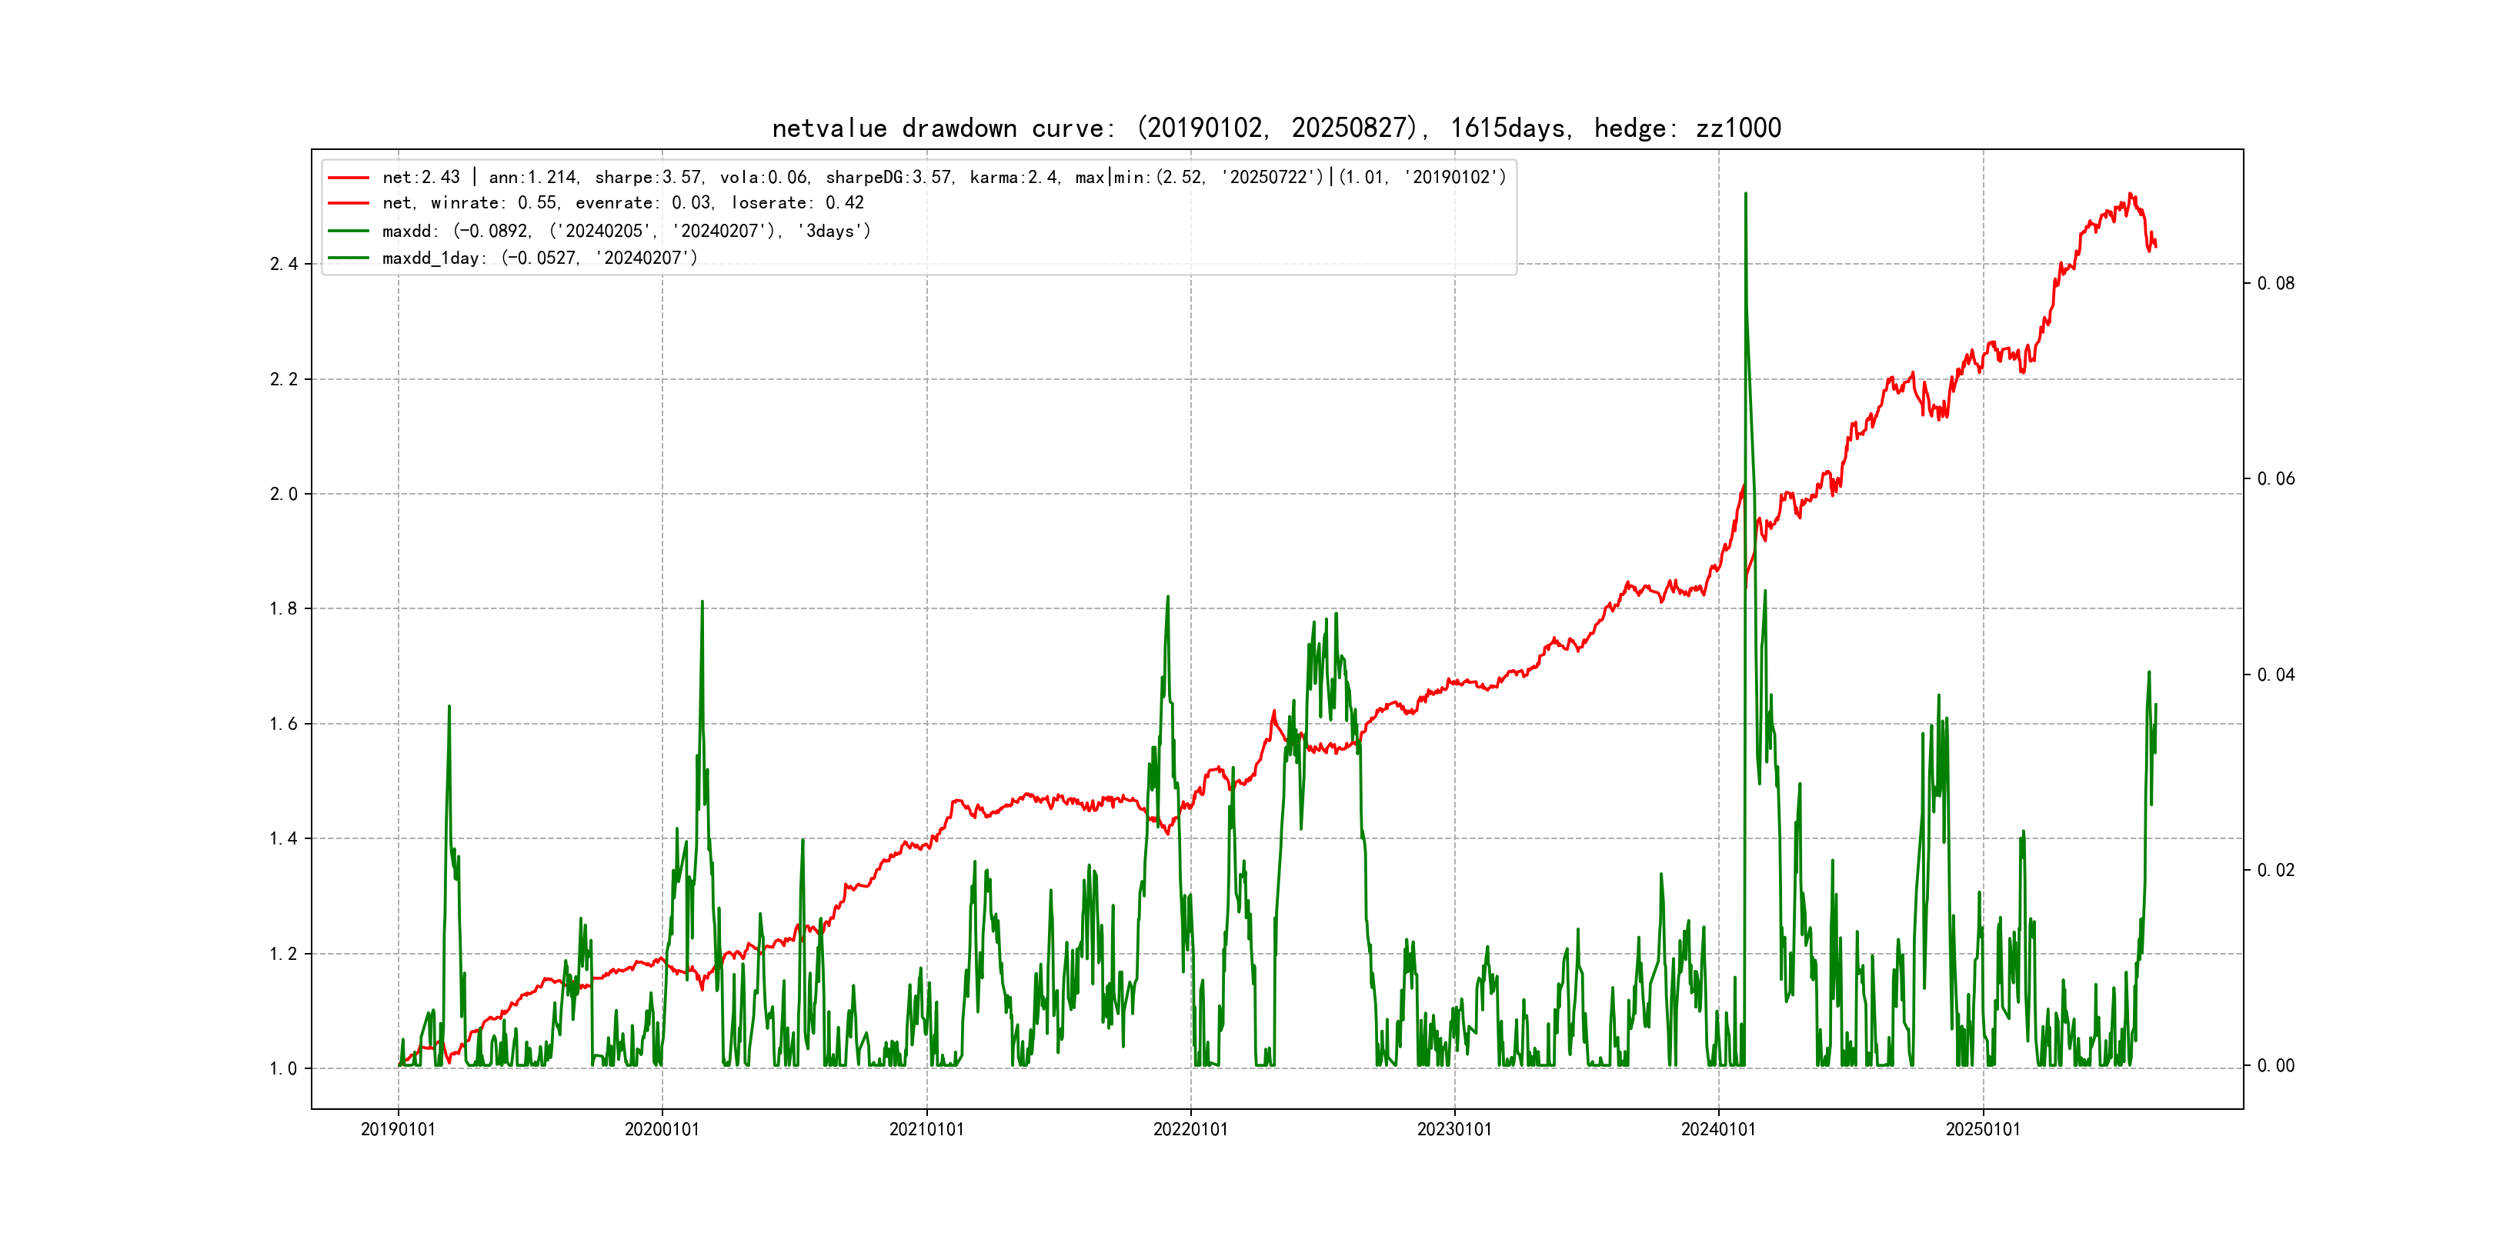
Task: Click right y-axis label 0.08
Action: point(2275,284)
